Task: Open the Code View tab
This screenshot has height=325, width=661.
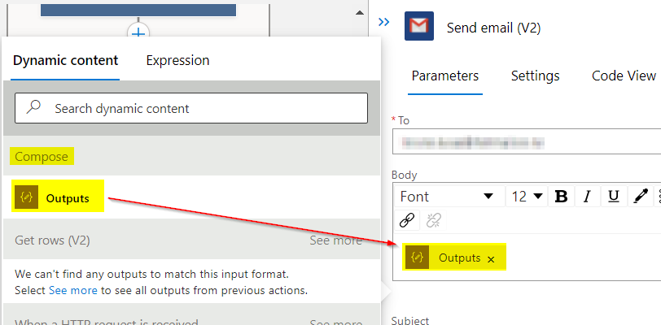Action: (x=624, y=76)
